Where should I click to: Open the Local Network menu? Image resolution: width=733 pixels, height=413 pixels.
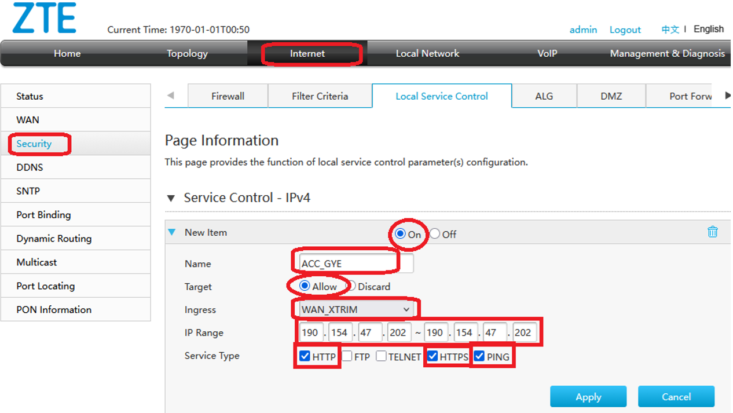pos(427,53)
